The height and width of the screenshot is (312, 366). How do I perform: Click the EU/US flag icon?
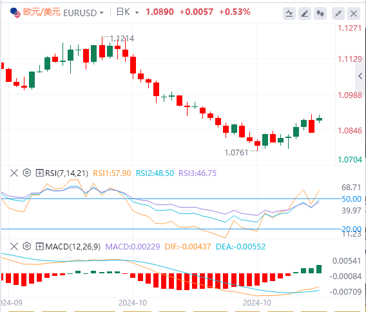pyautogui.click(x=15, y=13)
